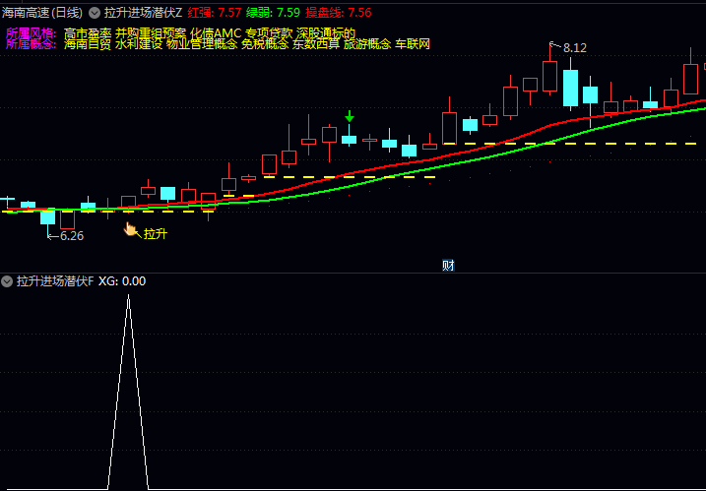Select the 东数西算 concept tag
The image size is (706, 491).
[316, 44]
